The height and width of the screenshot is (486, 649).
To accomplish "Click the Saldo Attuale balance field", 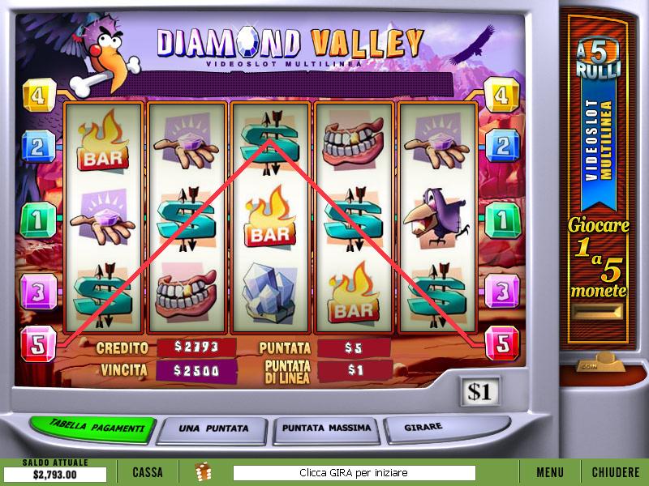I will tap(55, 475).
